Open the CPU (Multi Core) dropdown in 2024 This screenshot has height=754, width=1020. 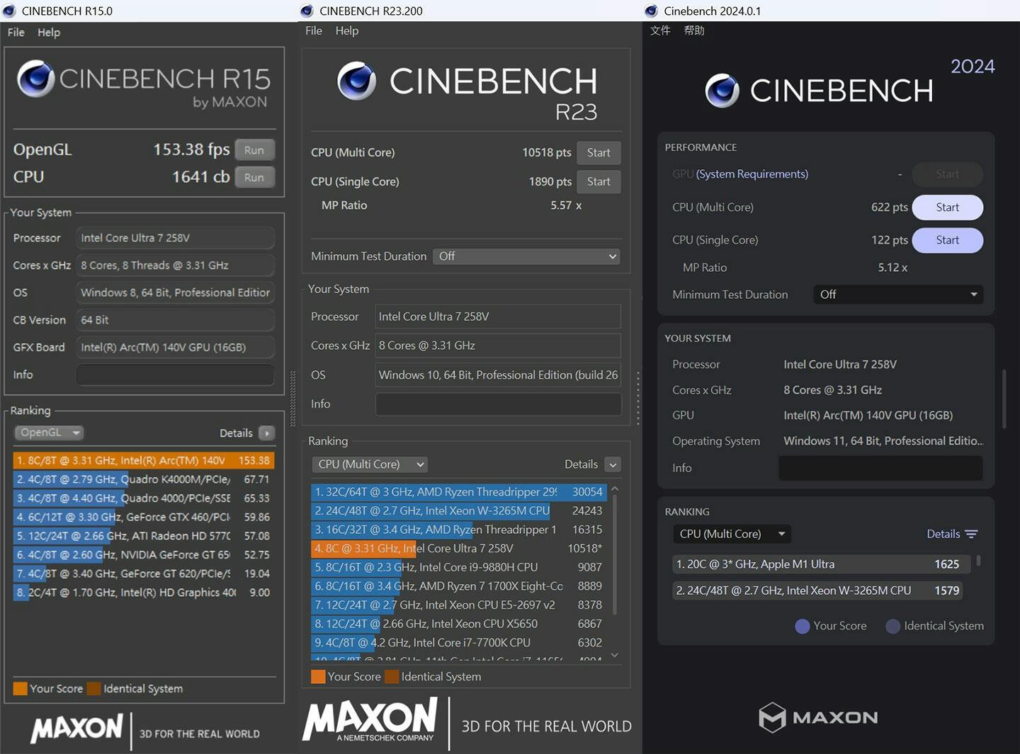pyautogui.click(x=732, y=534)
